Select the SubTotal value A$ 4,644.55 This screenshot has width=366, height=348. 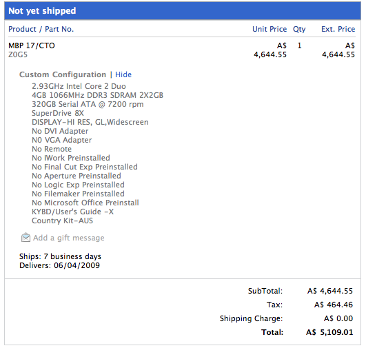pyautogui.click(x=330, y=291)
